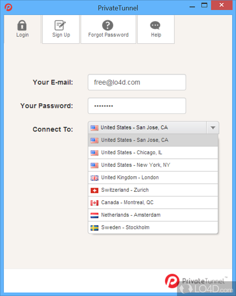Viewport: 236px width, 296px height.
Task: Open the Help tab label
Action: click(x=156, y=35)
